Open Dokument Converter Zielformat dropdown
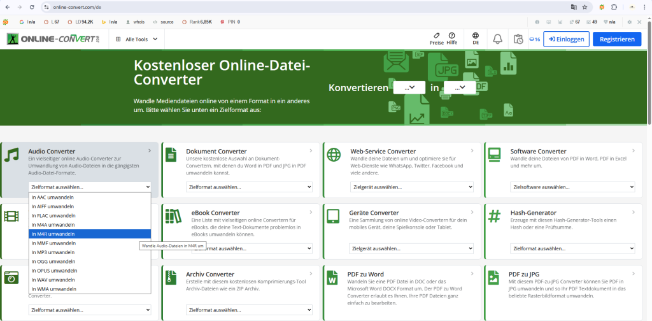 249,187
